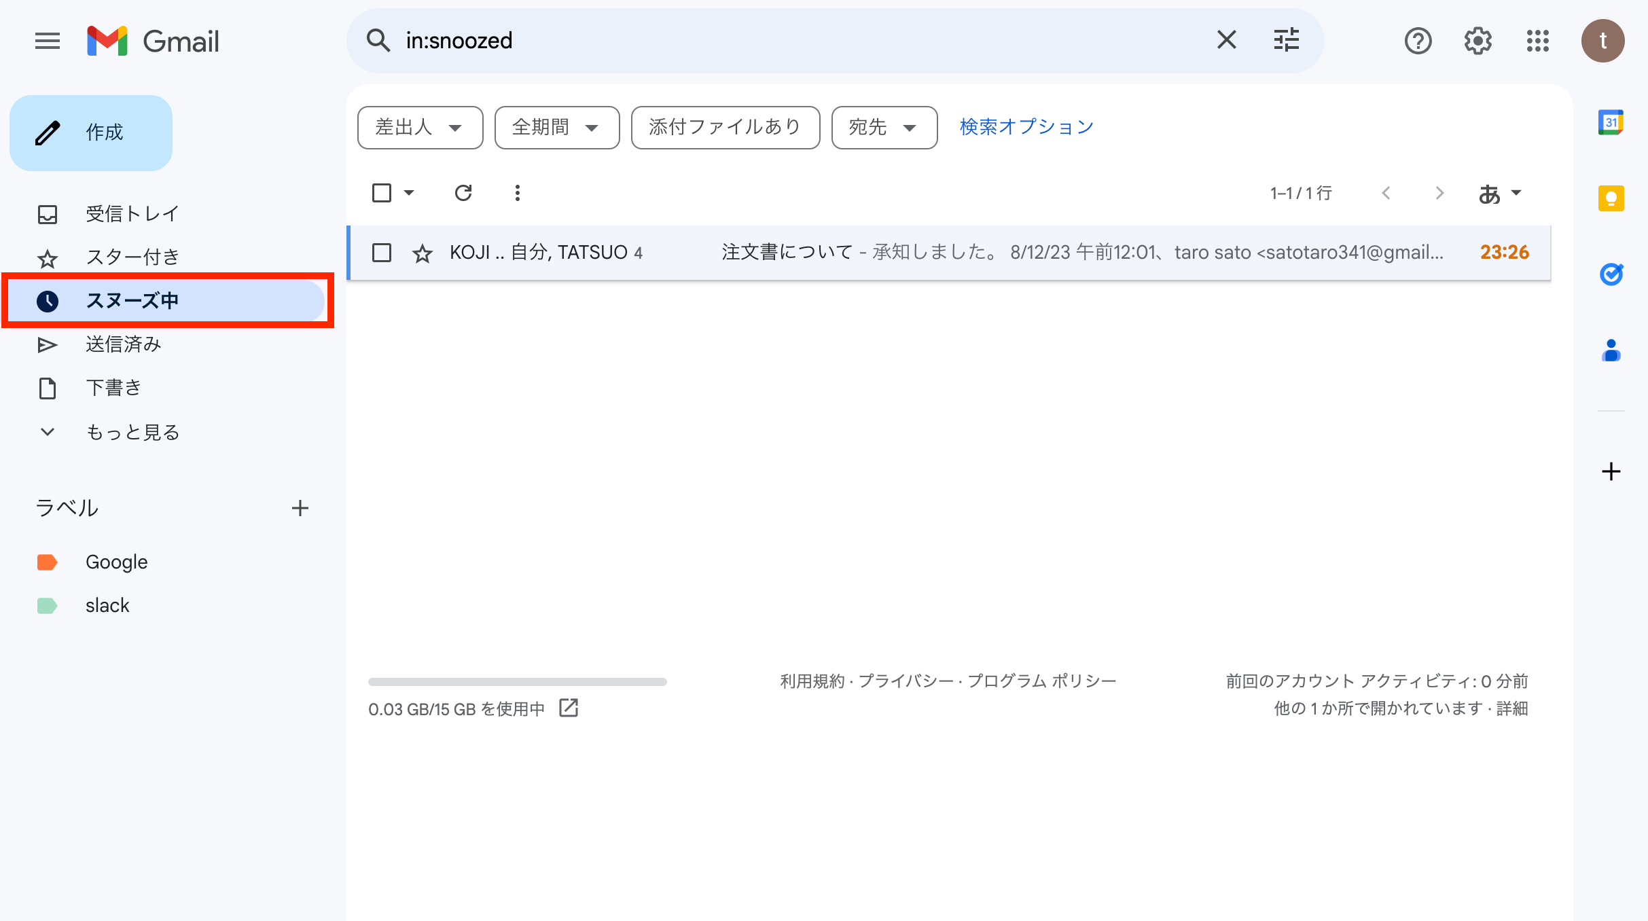The image size is (1648, 921).
Task: Open 全期間 date filter dropdown
Action: (x=557, y=127)
